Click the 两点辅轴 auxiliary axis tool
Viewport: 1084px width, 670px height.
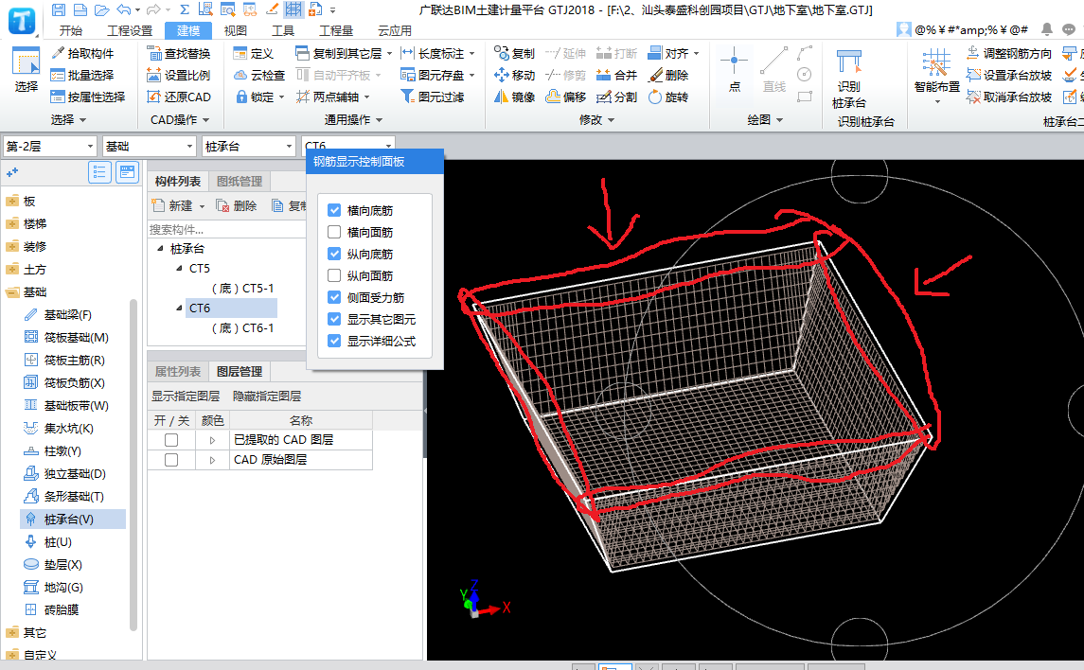[x=332, y=97]
